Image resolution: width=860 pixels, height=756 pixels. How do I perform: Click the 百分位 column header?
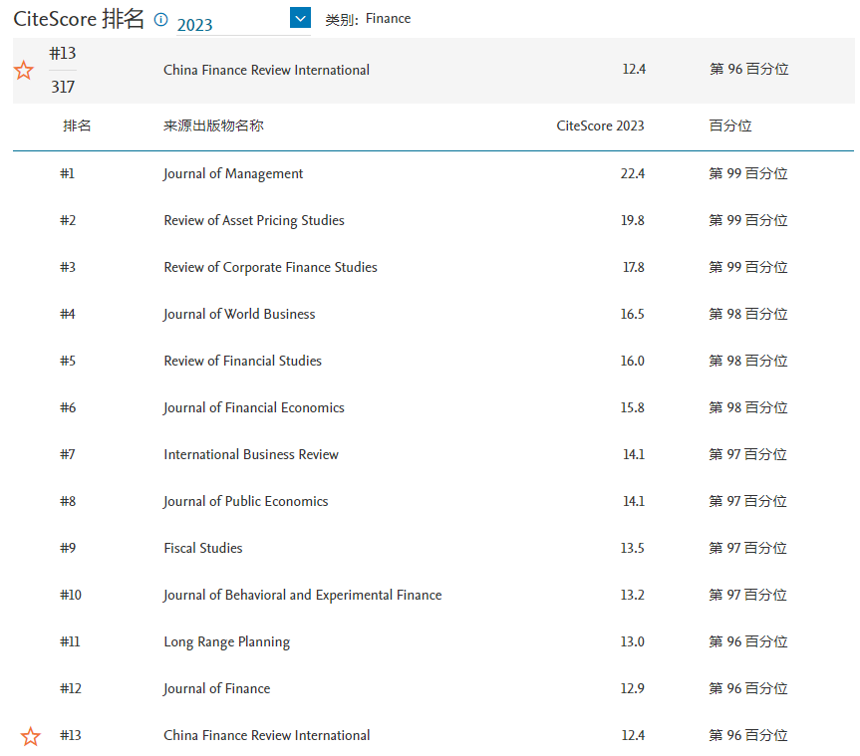729,126
